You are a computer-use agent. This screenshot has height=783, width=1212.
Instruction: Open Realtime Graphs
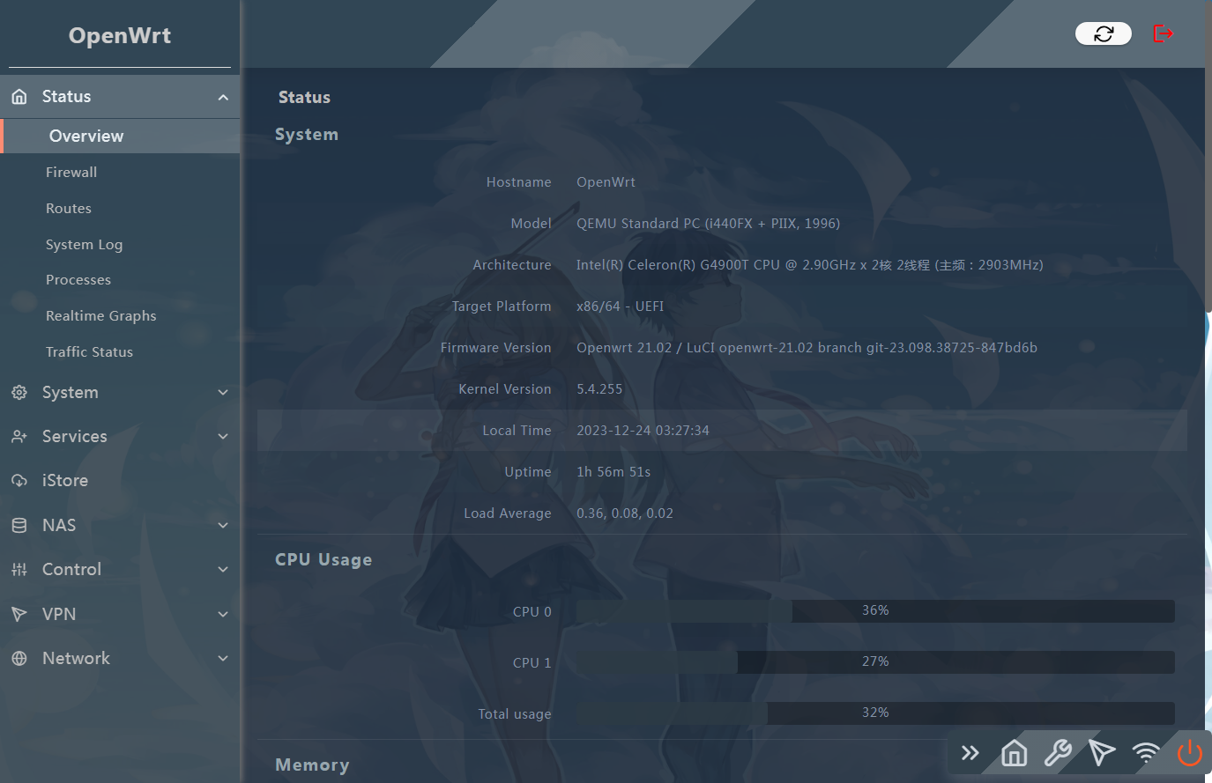click(101, 316)
